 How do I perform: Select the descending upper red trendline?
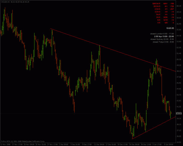[113, 50]
